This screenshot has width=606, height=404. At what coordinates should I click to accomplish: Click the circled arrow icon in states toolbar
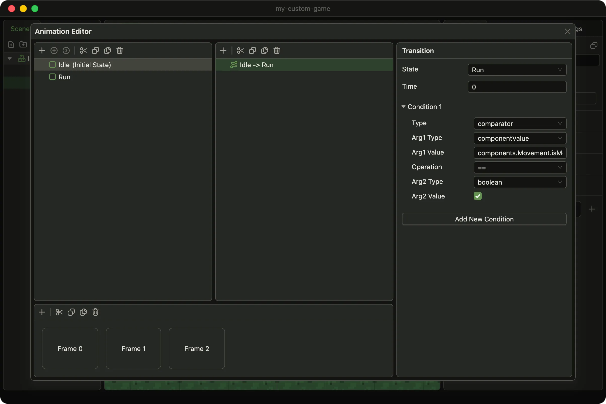[66, 50]
